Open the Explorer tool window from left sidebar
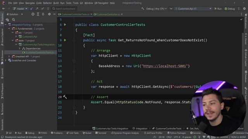The height and width of the screenshot is (139, 248). coord(2,19)
